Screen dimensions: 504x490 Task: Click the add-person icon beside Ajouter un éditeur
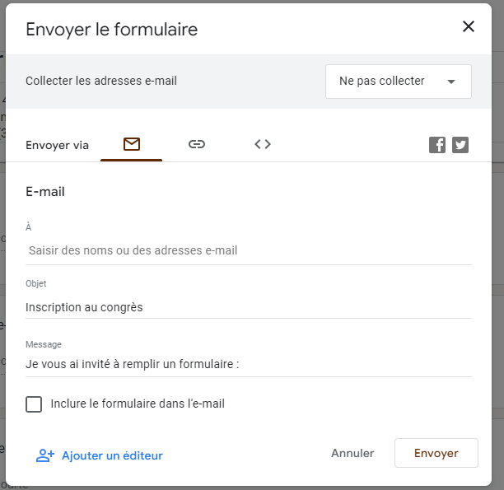[44, 455]
